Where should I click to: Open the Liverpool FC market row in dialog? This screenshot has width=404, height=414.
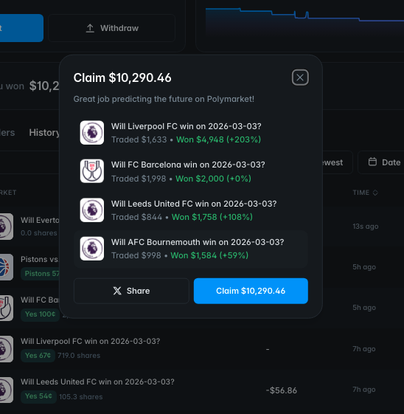coord(191,133)
